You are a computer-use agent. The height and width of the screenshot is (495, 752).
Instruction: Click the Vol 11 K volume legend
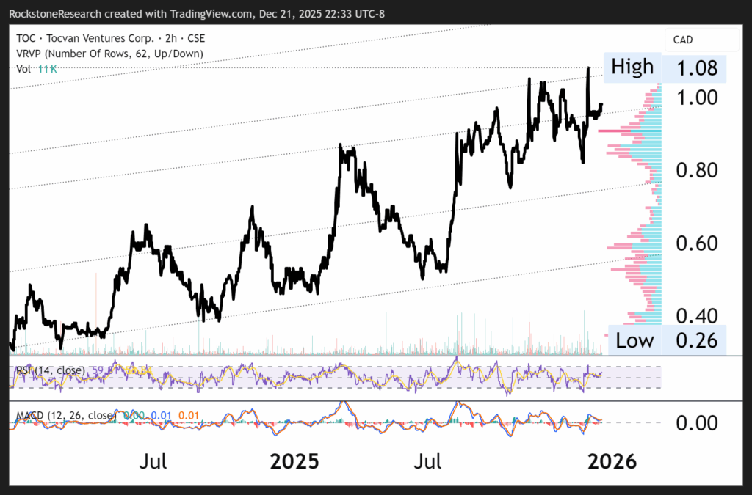pos(37,68)
